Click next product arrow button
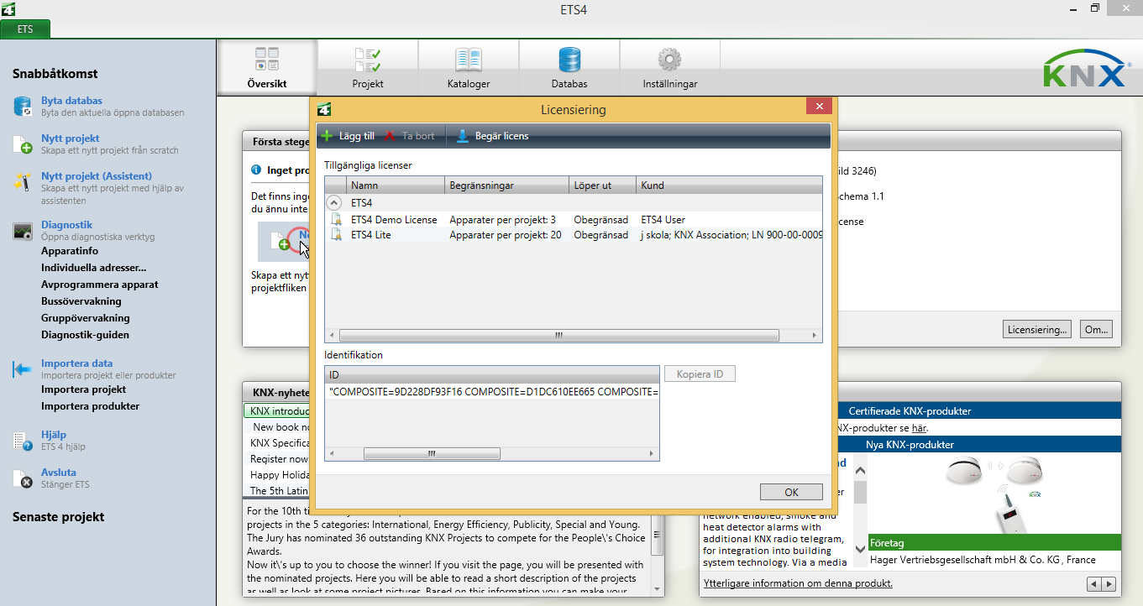Image resolution: width=1143 pixels, height=606 pixels. click(1109, 583)
